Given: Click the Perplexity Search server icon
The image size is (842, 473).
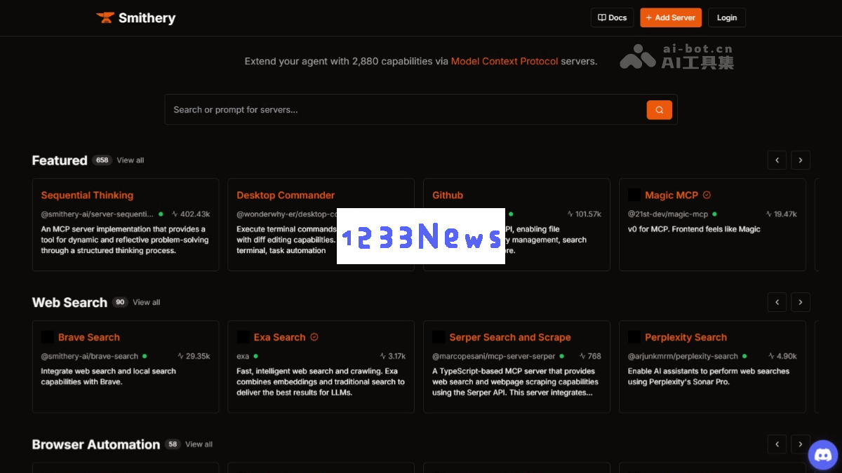Looking at the screenshot, I should click(634, 337).
